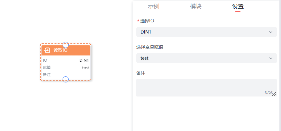Click the 备注 label above the text area
The image size is (281, 131).
[141, 73]
